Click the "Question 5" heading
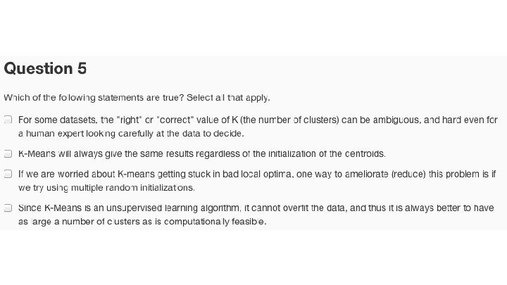The height and width of the screenshot is (285, 507). (45, 68)
